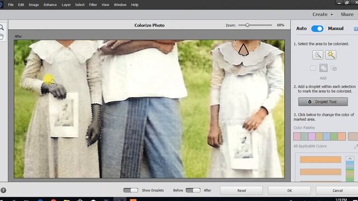Viewport: 358px width, 201px height.
Task: Select the second orange bar in All Applicable Colors
Action: [x=321, y=171]
